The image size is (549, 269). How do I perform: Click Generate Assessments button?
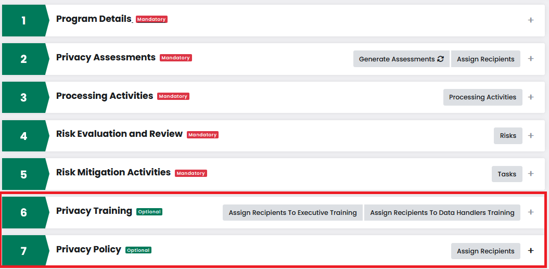[x=401, y=59]
